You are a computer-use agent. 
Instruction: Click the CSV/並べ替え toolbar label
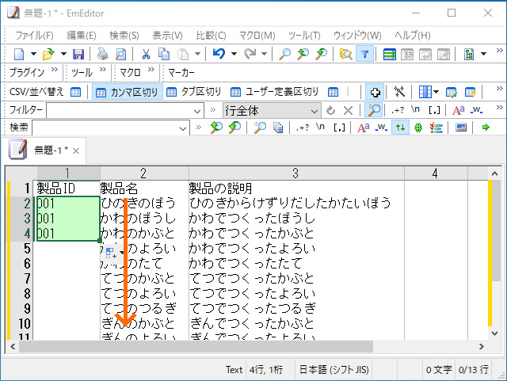(36, 92)
